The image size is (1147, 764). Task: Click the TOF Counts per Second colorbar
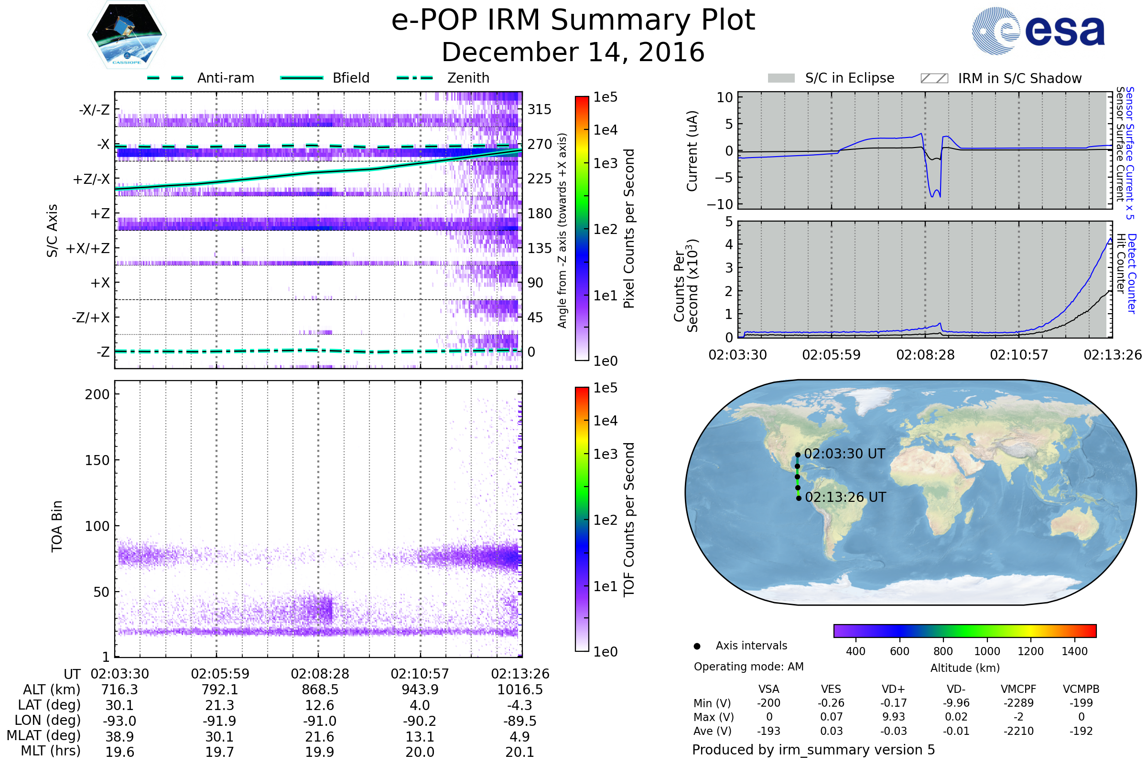pos(582,519)
